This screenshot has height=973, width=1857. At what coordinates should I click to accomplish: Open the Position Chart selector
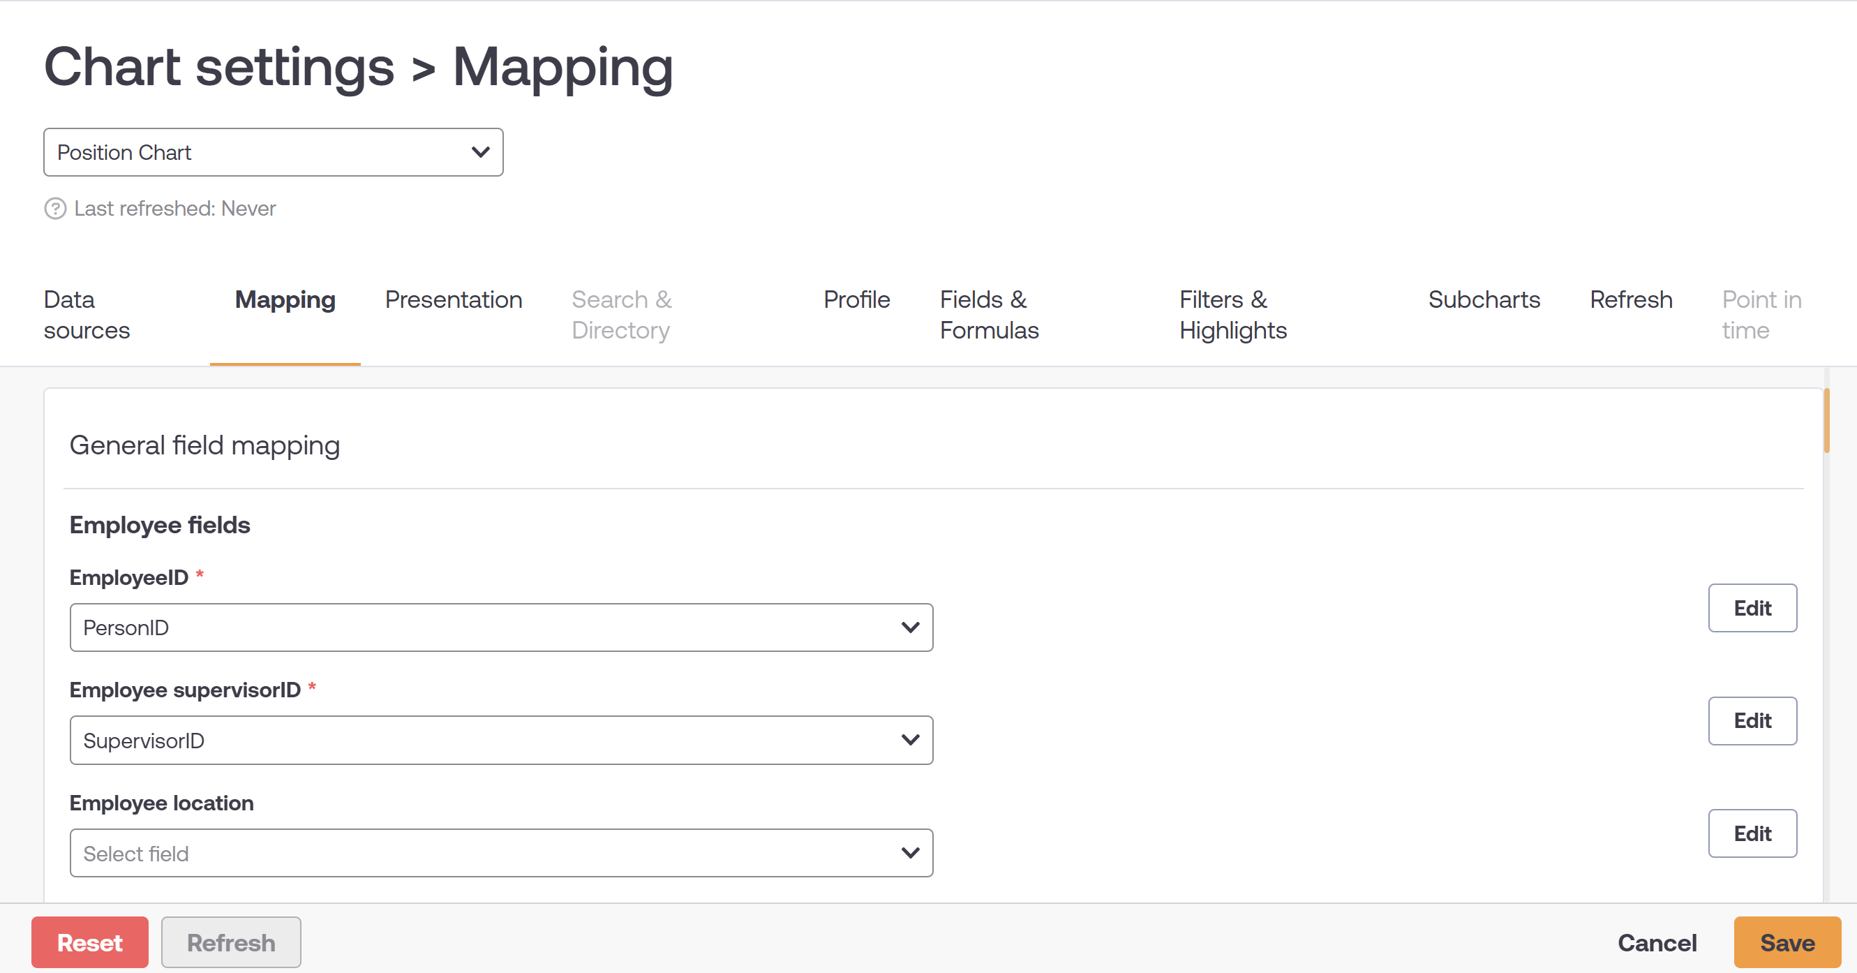pyautogui.click(x=272, y=152)
